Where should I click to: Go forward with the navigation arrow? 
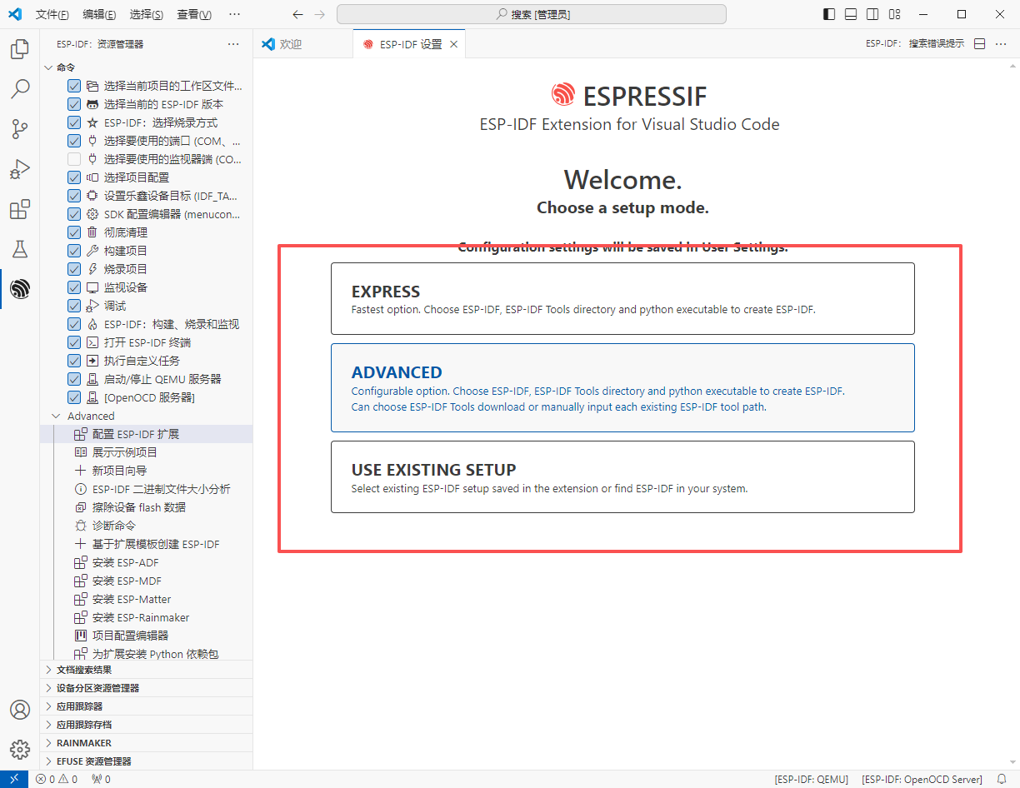pyautogui.click(x=320, y=14)
